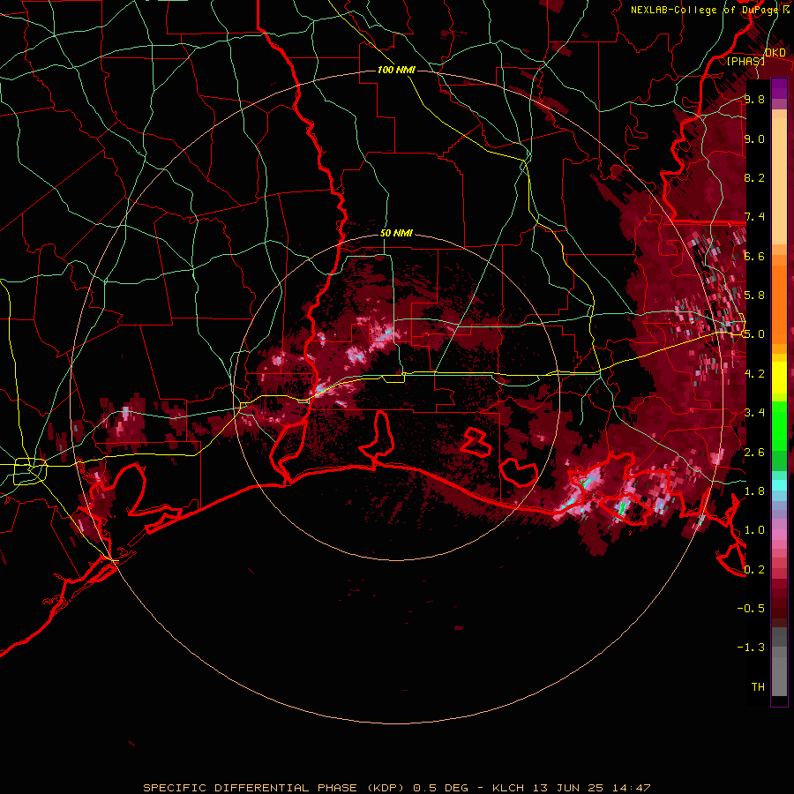This screenshot has width=794, height=794.
Task: Click the 100 NMI range ring label
Action: 396,70
